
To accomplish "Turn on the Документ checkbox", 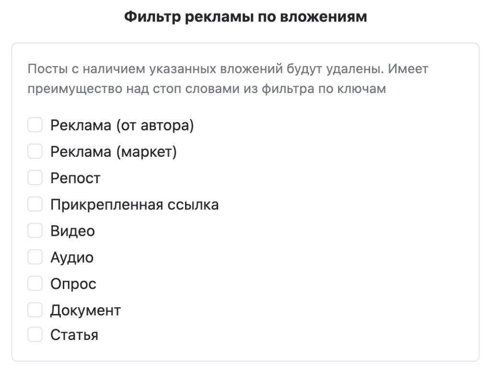I will click(35, 310).
